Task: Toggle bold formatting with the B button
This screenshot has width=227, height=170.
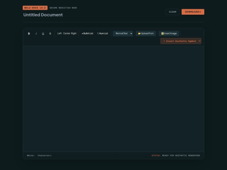Action: [x=29, y=34]
